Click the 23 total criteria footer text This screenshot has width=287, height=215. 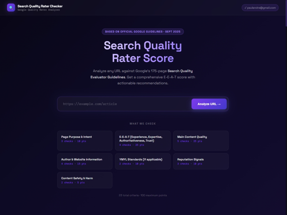tap(143, 195)
